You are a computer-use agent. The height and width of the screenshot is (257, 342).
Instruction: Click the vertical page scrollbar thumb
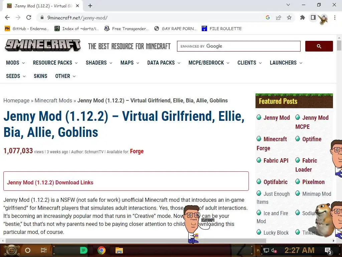click(x=339, y=45)
